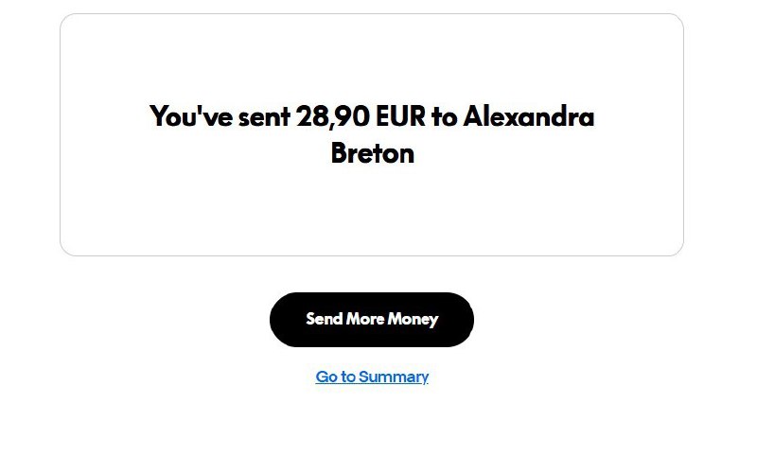Click the word "Money" on black button
The height and width of the screenshot is (456, 757).
click(x=413, y=320)
